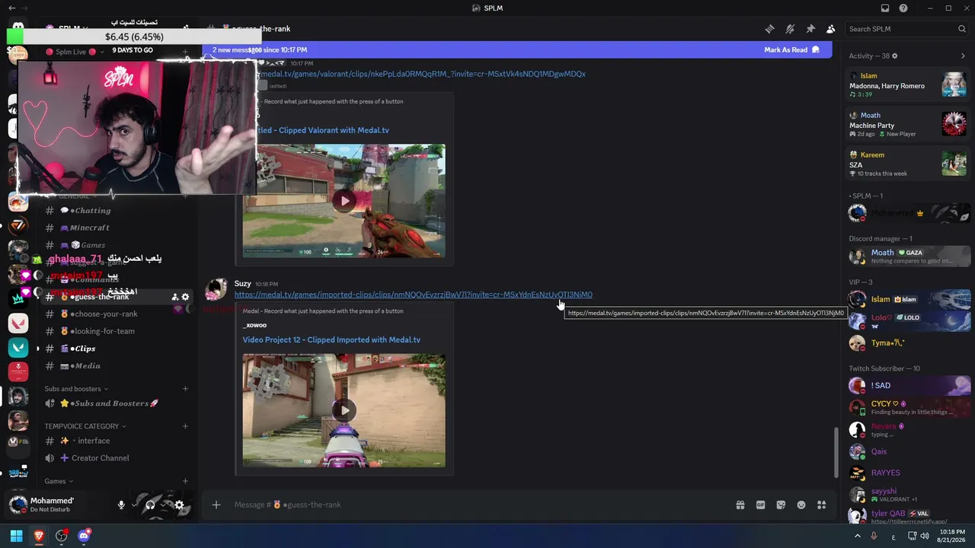Add channel to Subs and boosters category
The width and height of the screenshot is (975, 548).
[185, 389]
